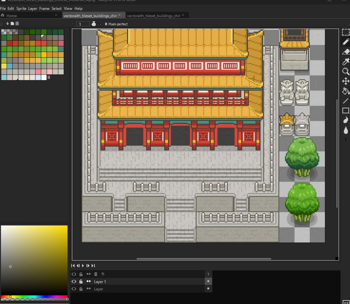Pick the white swatch in last palette row
Viewport: 350px width, 304px height.
44,77
